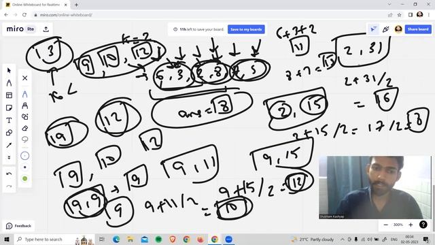Image resolution: width=435 pixels, height=245 pixels.
Task: Open the tab search dropdown chevron
Action: (x=389, y=4)
